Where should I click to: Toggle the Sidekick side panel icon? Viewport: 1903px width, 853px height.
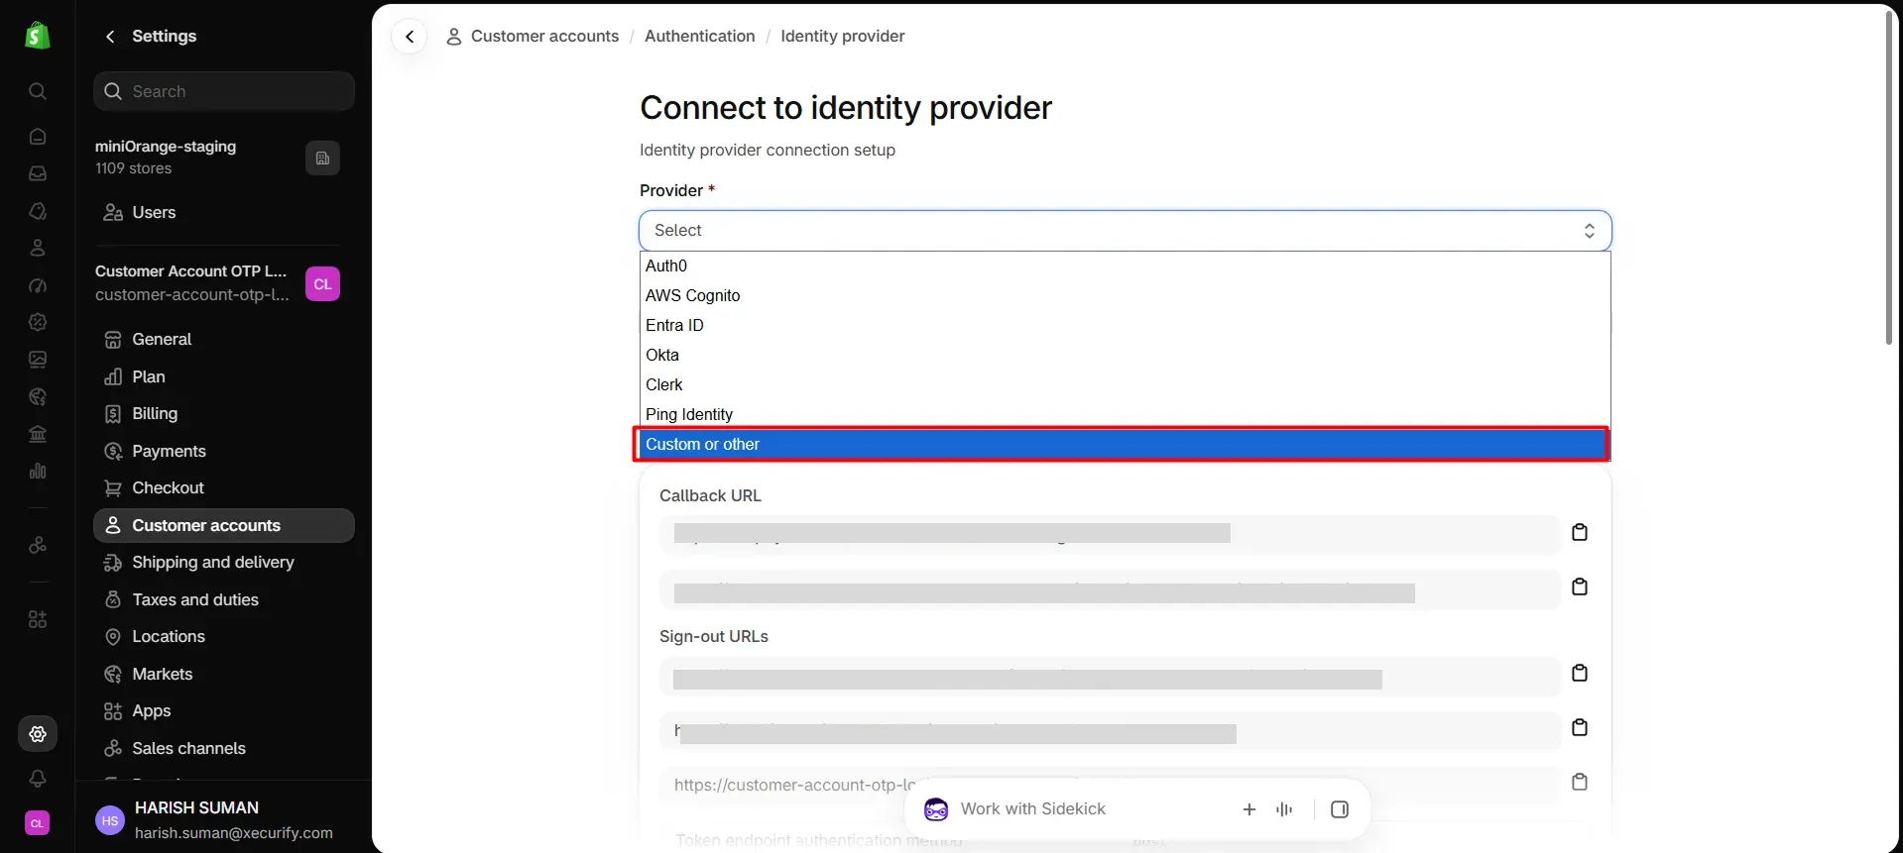click(1340, 809)
